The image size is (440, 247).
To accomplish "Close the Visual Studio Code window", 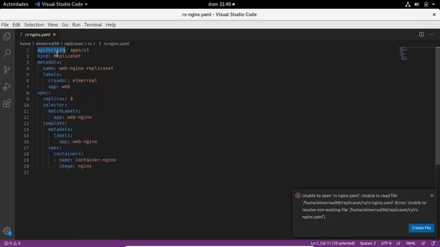I will coord(434,14).
